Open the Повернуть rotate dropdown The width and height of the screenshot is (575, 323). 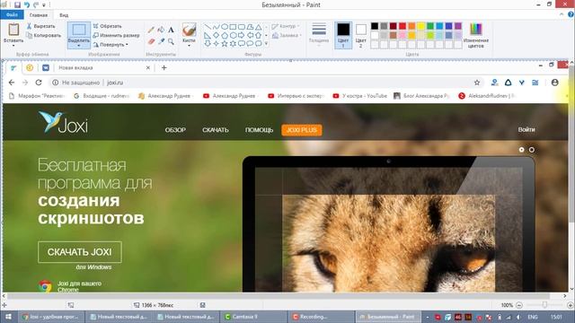[111, 45]
